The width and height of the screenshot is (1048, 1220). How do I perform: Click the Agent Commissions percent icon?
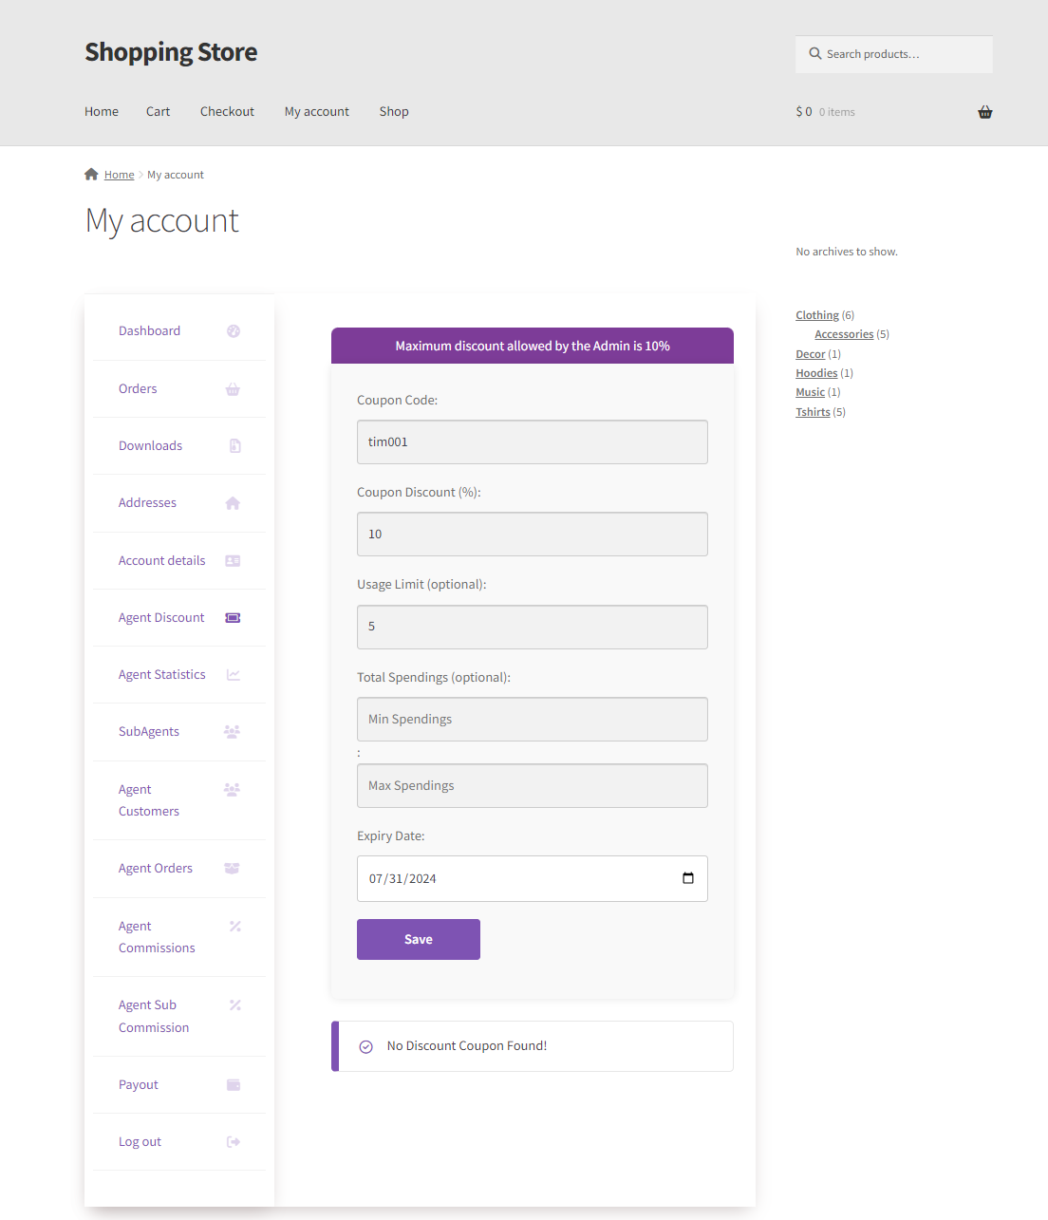pyautogui.click(x=235, y=927)
